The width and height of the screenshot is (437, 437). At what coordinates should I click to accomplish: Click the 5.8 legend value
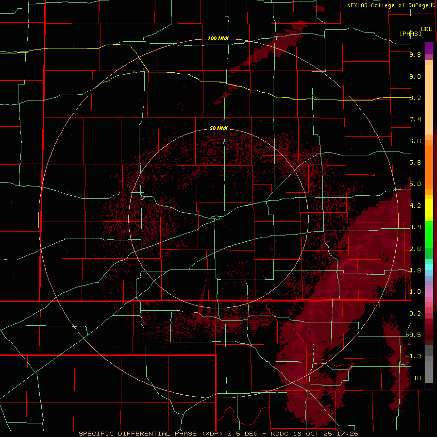[x=415, y=163]
